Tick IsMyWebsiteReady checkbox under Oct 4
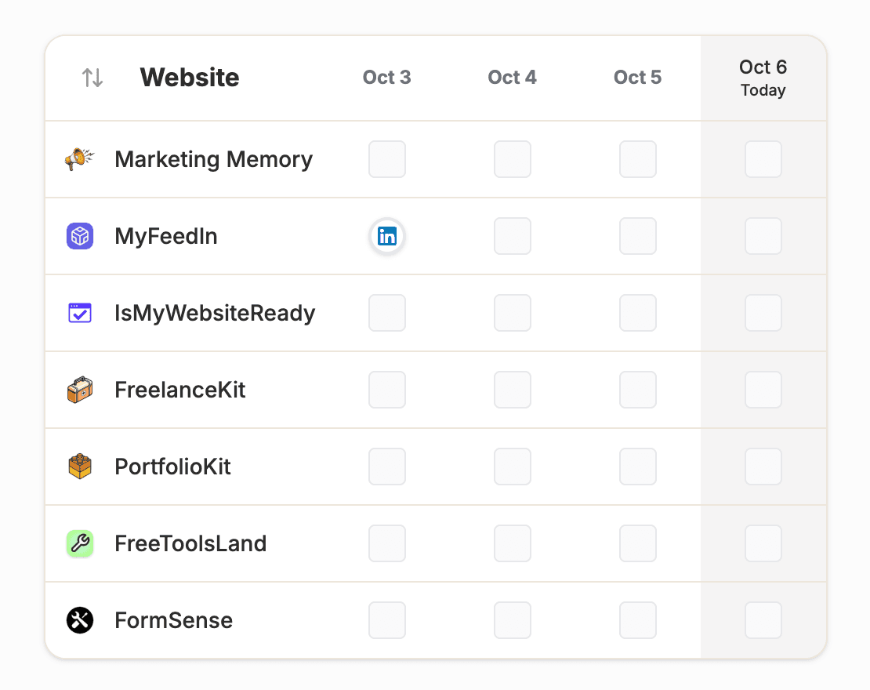Viewport: 870px width, 690px height. click(x=513, y=313)
